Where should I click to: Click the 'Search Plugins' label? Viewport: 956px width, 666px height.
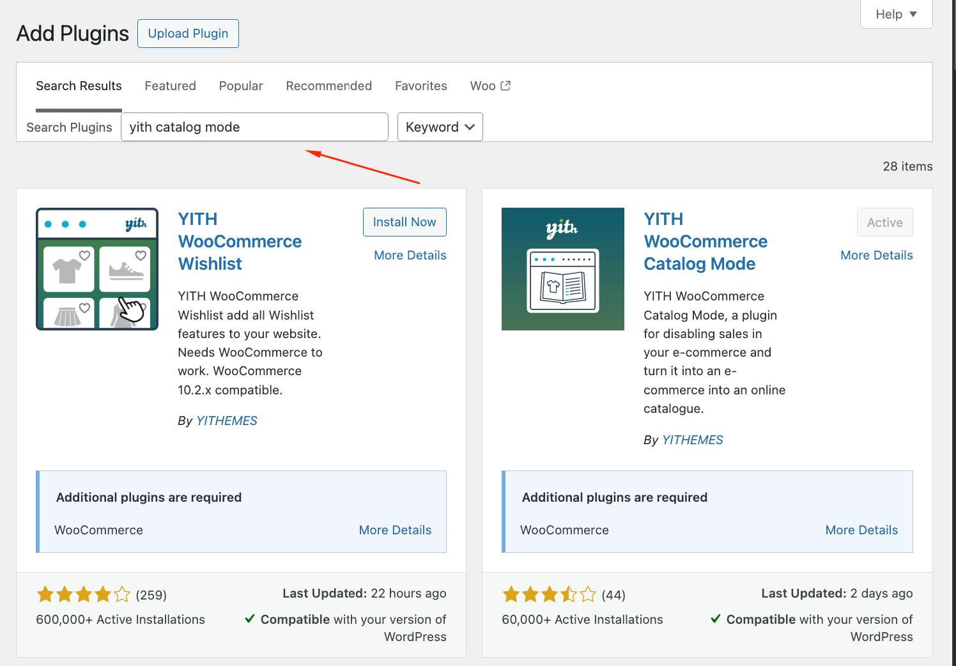coord(69,127)
